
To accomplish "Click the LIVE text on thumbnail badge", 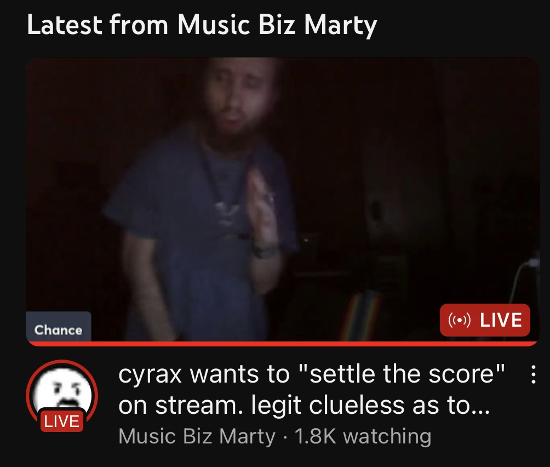I will tap(501, 320).
